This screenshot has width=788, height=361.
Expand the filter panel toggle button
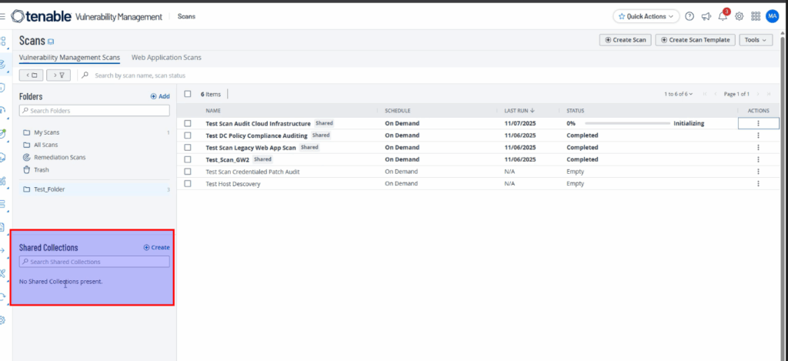coord(58,75)
